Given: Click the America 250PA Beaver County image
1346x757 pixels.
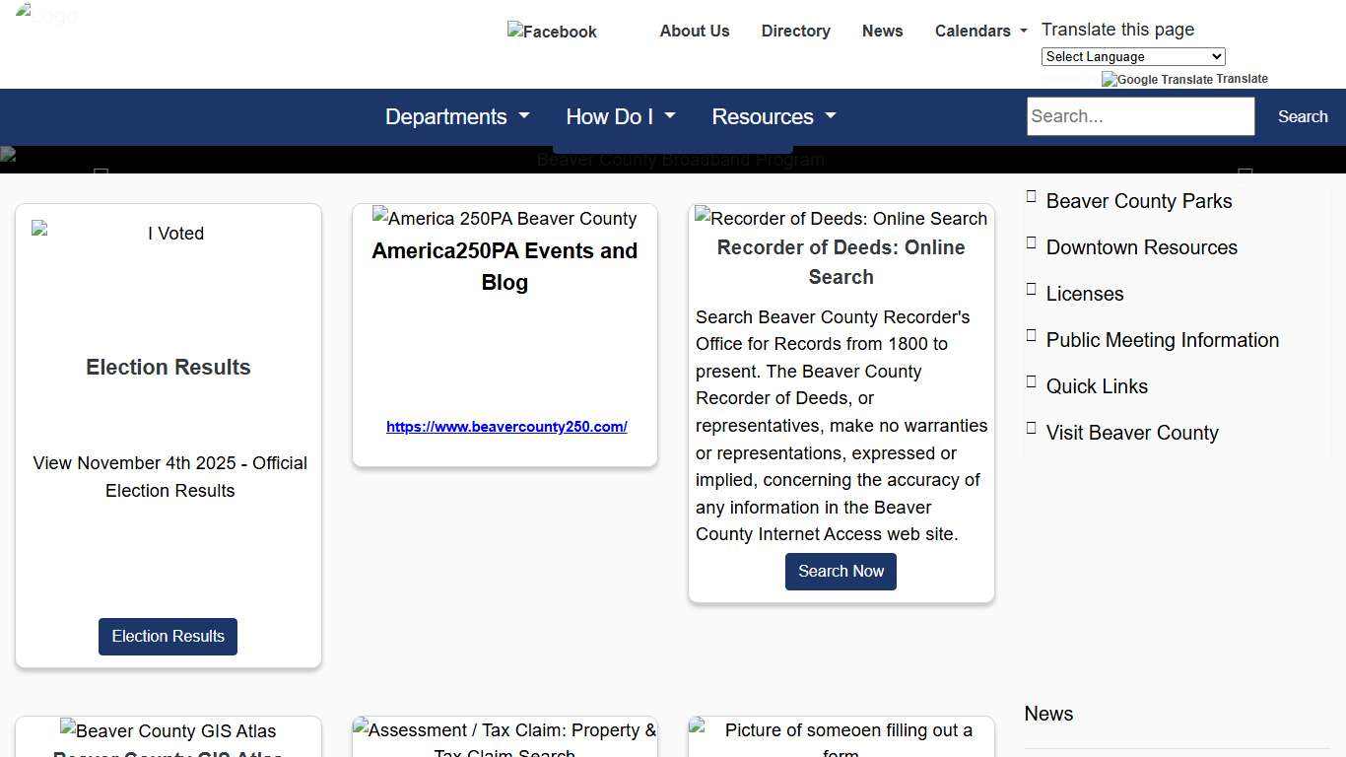Looking at the screenshot, I should (x=505, y=219).
